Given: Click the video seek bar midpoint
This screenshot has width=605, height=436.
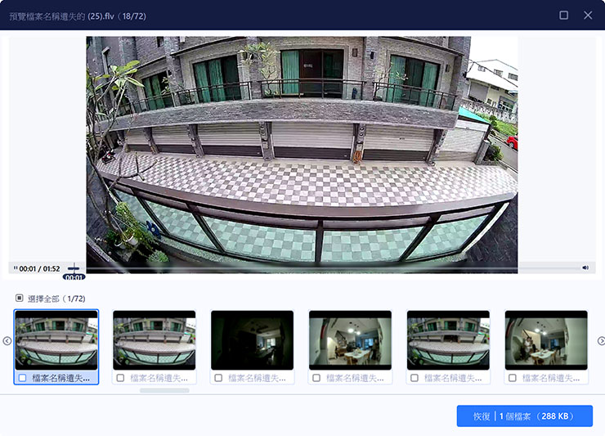Looking at the screenshot, I should click(302, 268).
